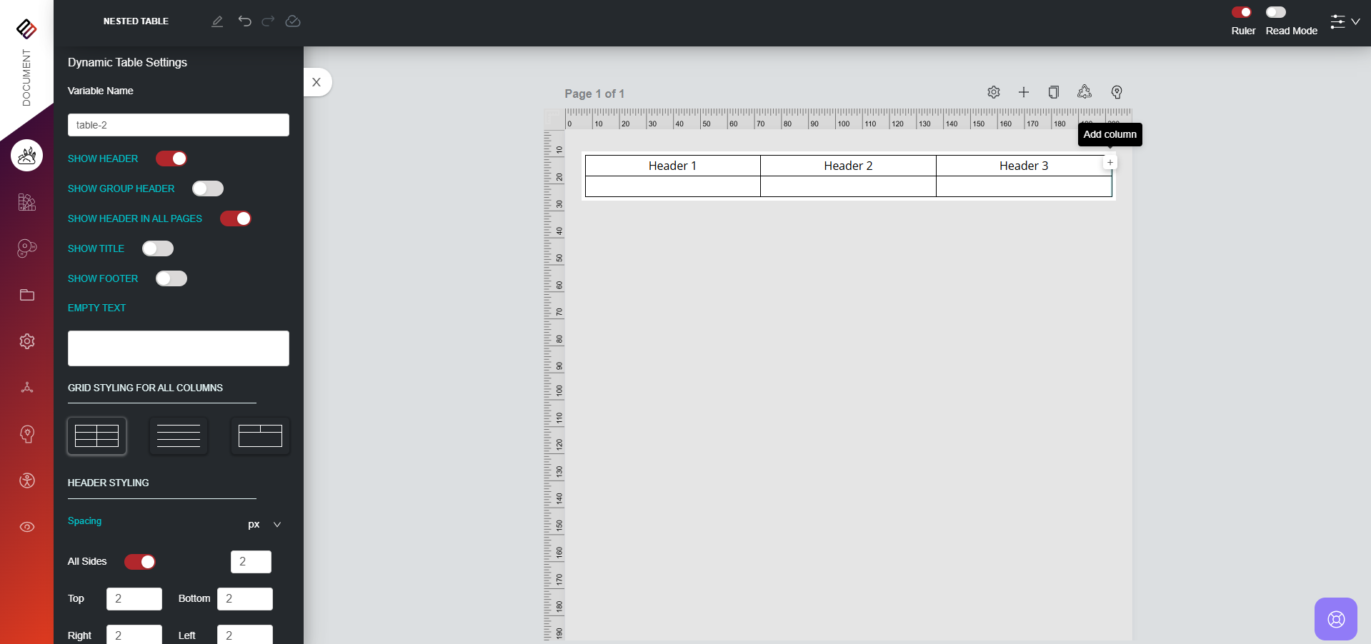Close the Dynamic Table Settings panel
This screenshot has height=644, width=1371.
pos(316,82)
